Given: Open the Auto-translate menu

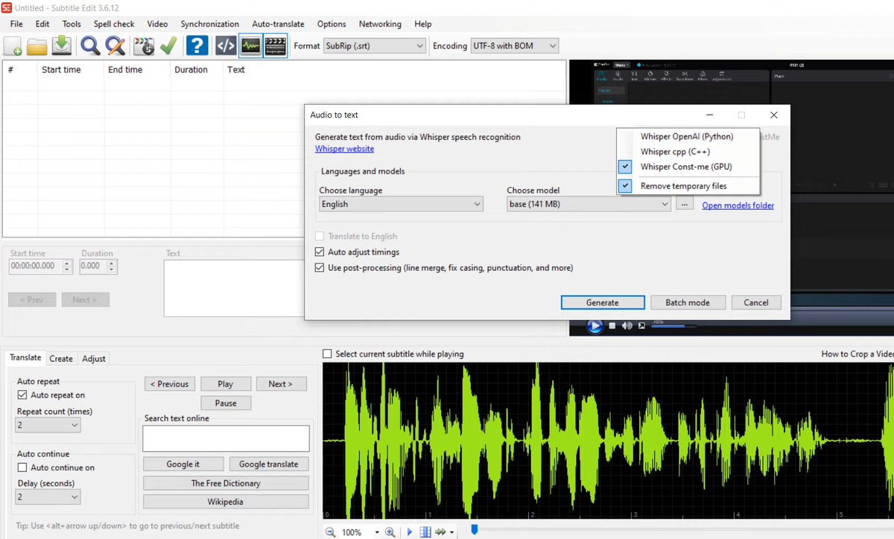Looking at the screenshot, I should point(278,24).
